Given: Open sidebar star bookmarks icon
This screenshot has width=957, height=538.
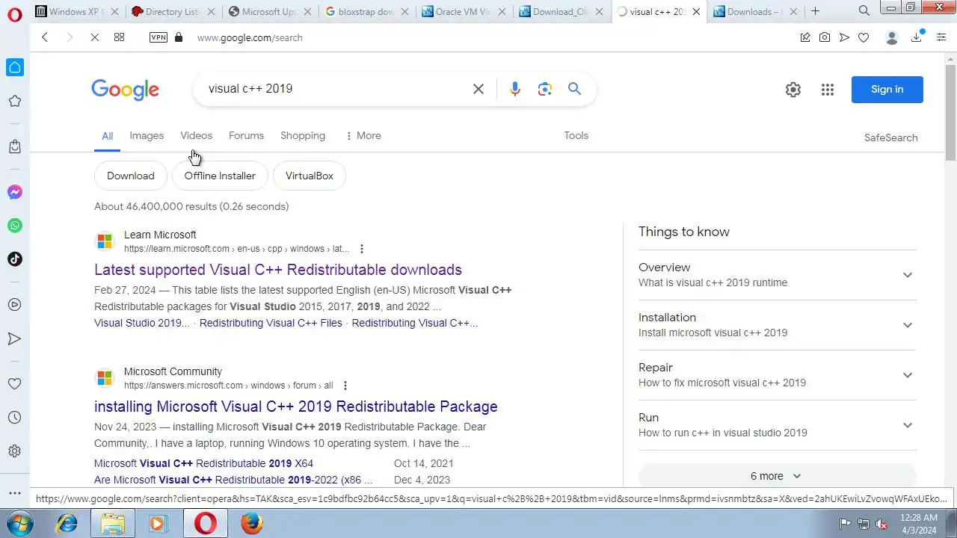Looking at the screenshot, I should pyautogui.click(x=15, y=101).
